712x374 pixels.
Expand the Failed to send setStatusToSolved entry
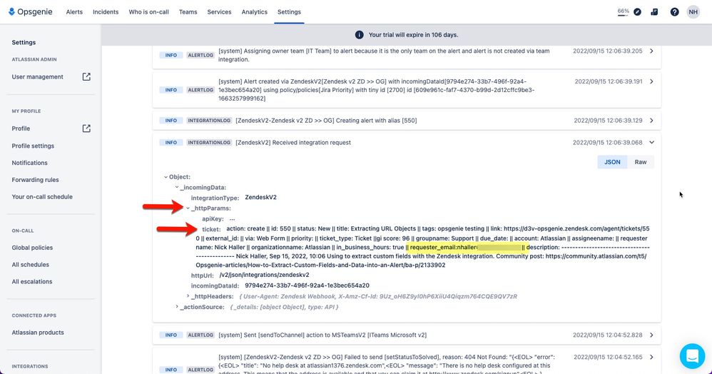pyautogui.click(x=651, y=357)
